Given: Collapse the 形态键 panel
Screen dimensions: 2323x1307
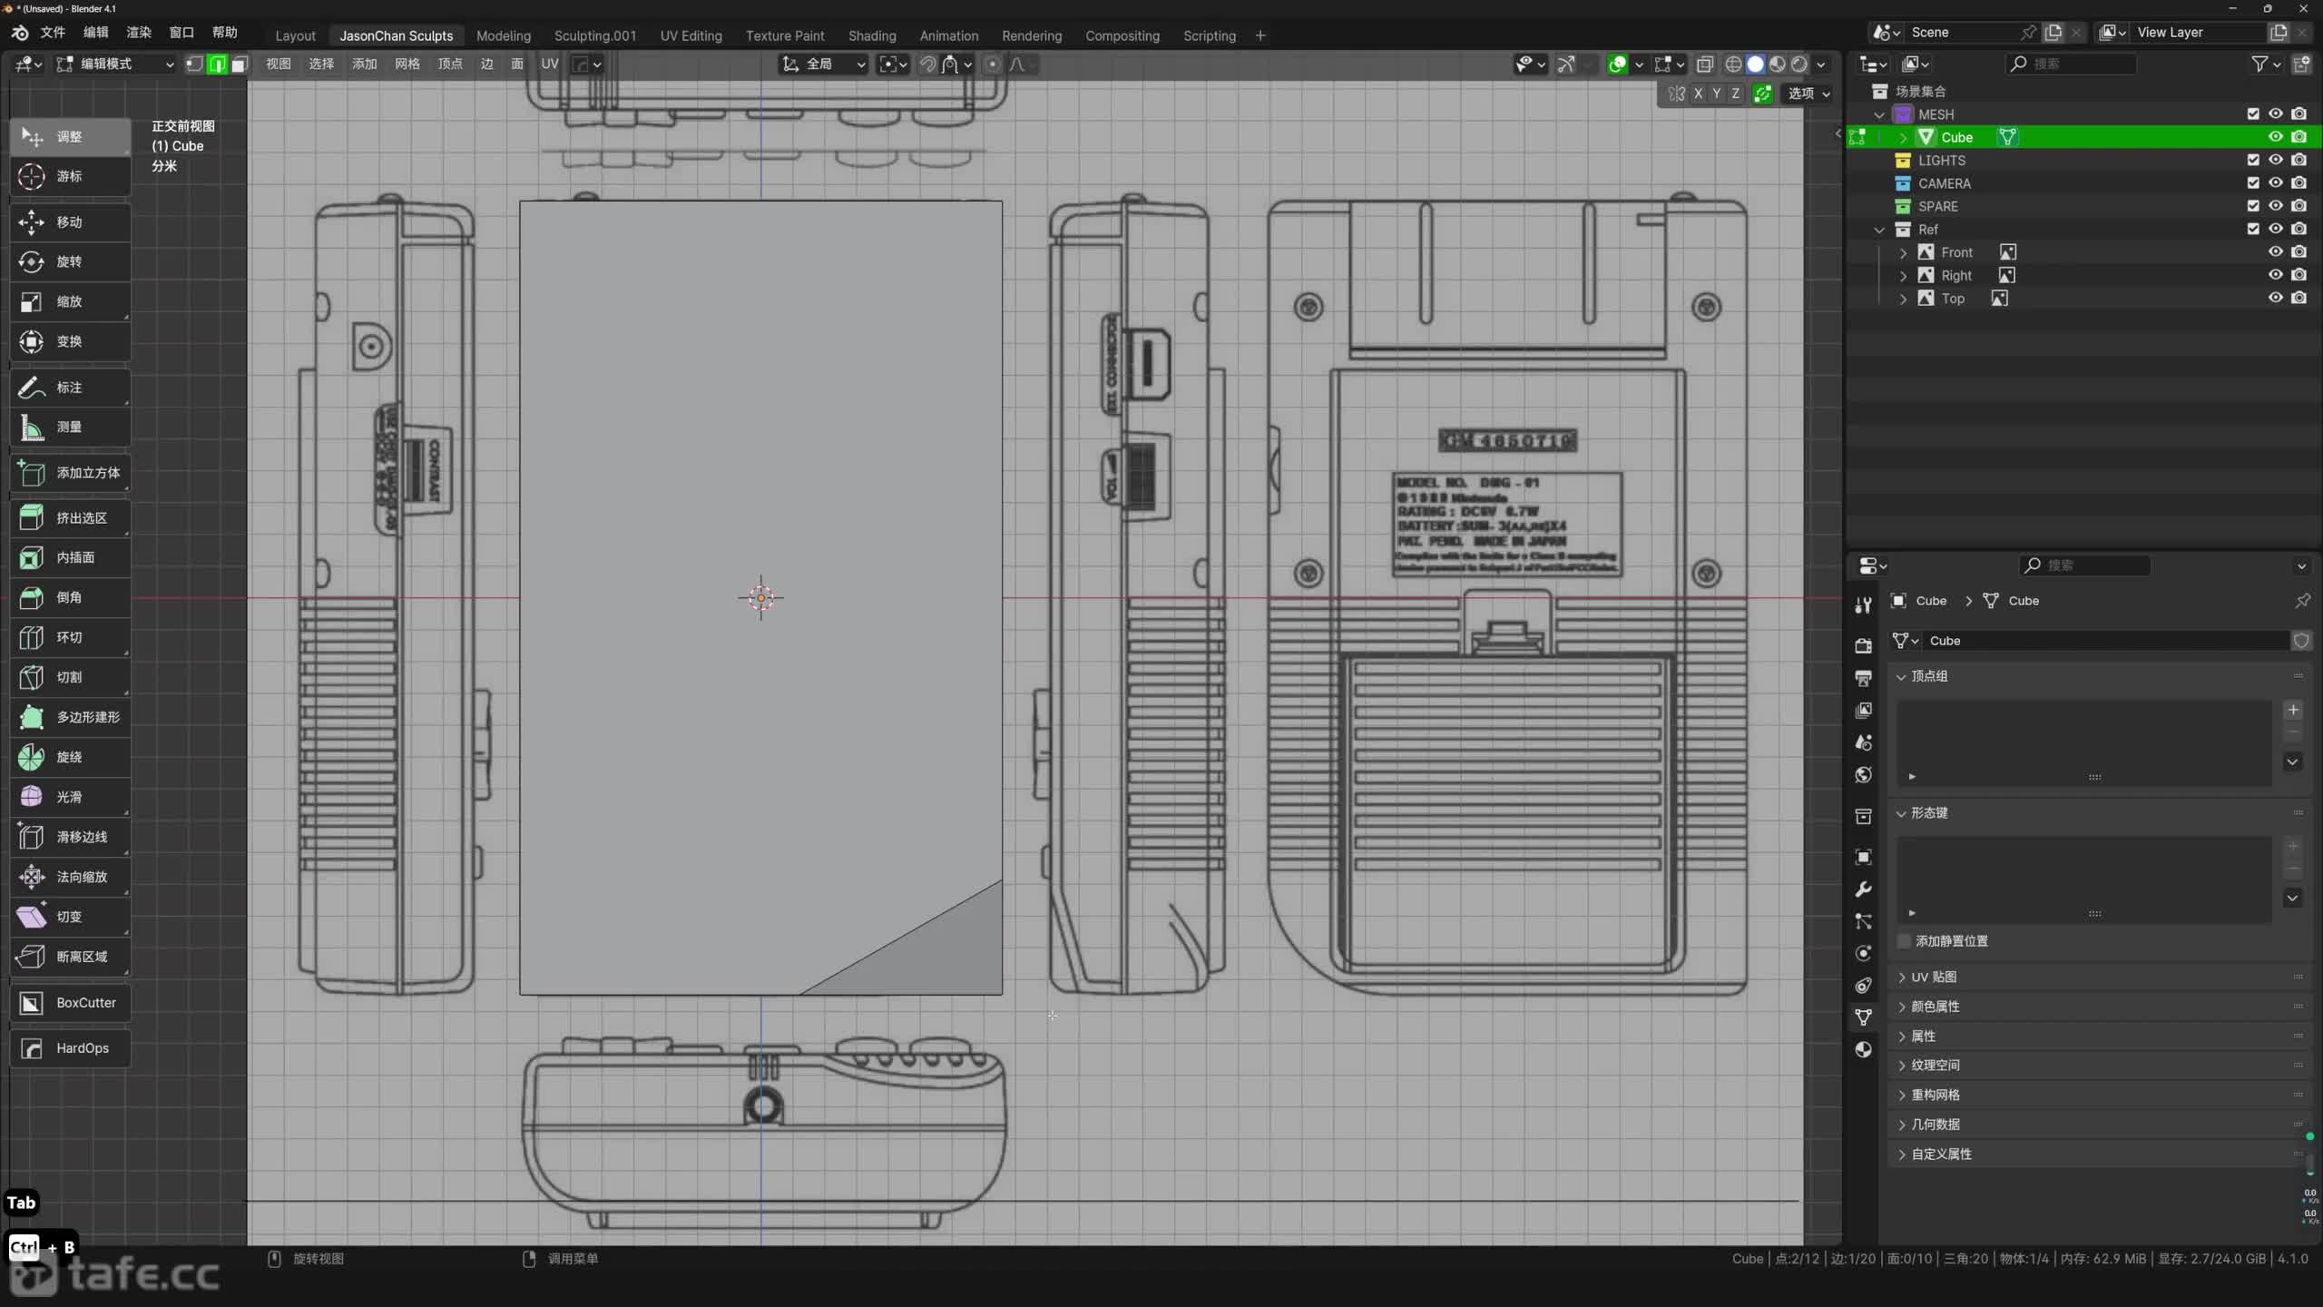Looking at the screenshot, I should 1901,813.
